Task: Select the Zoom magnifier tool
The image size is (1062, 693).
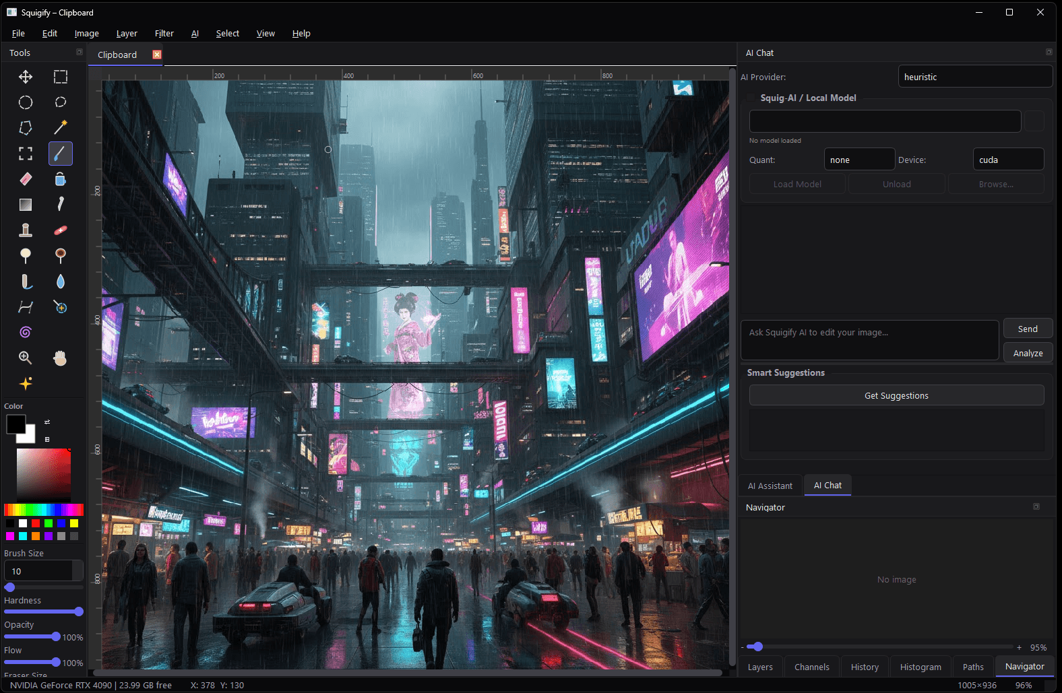Action: [x=26, y=358]
